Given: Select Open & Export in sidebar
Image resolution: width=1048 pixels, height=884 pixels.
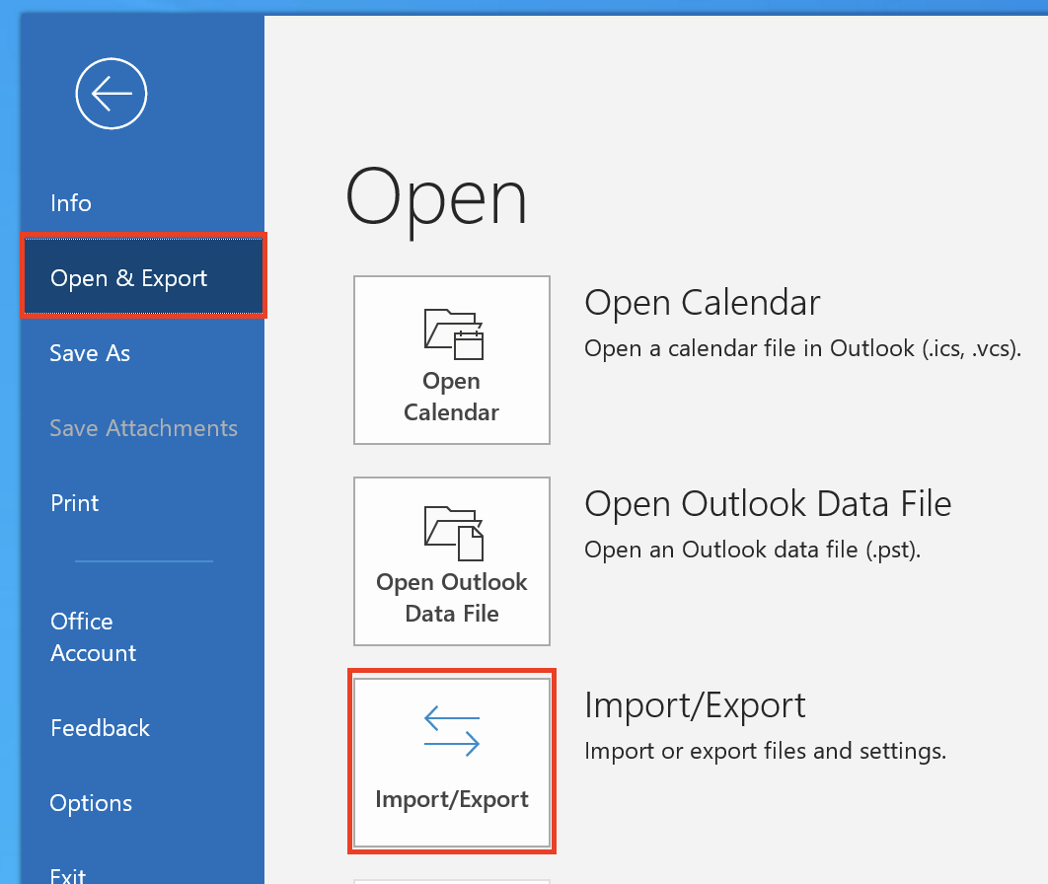Looking at the screenshot, I should coord(144,276).
